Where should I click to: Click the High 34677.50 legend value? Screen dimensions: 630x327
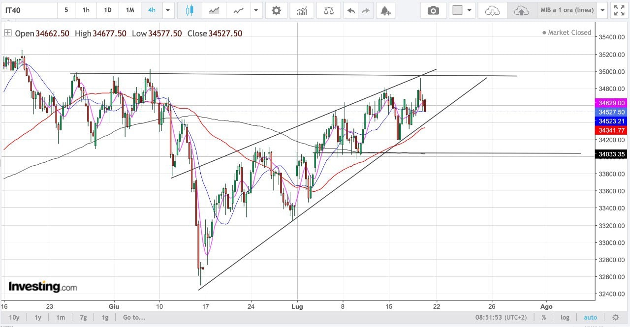(100, 33)
